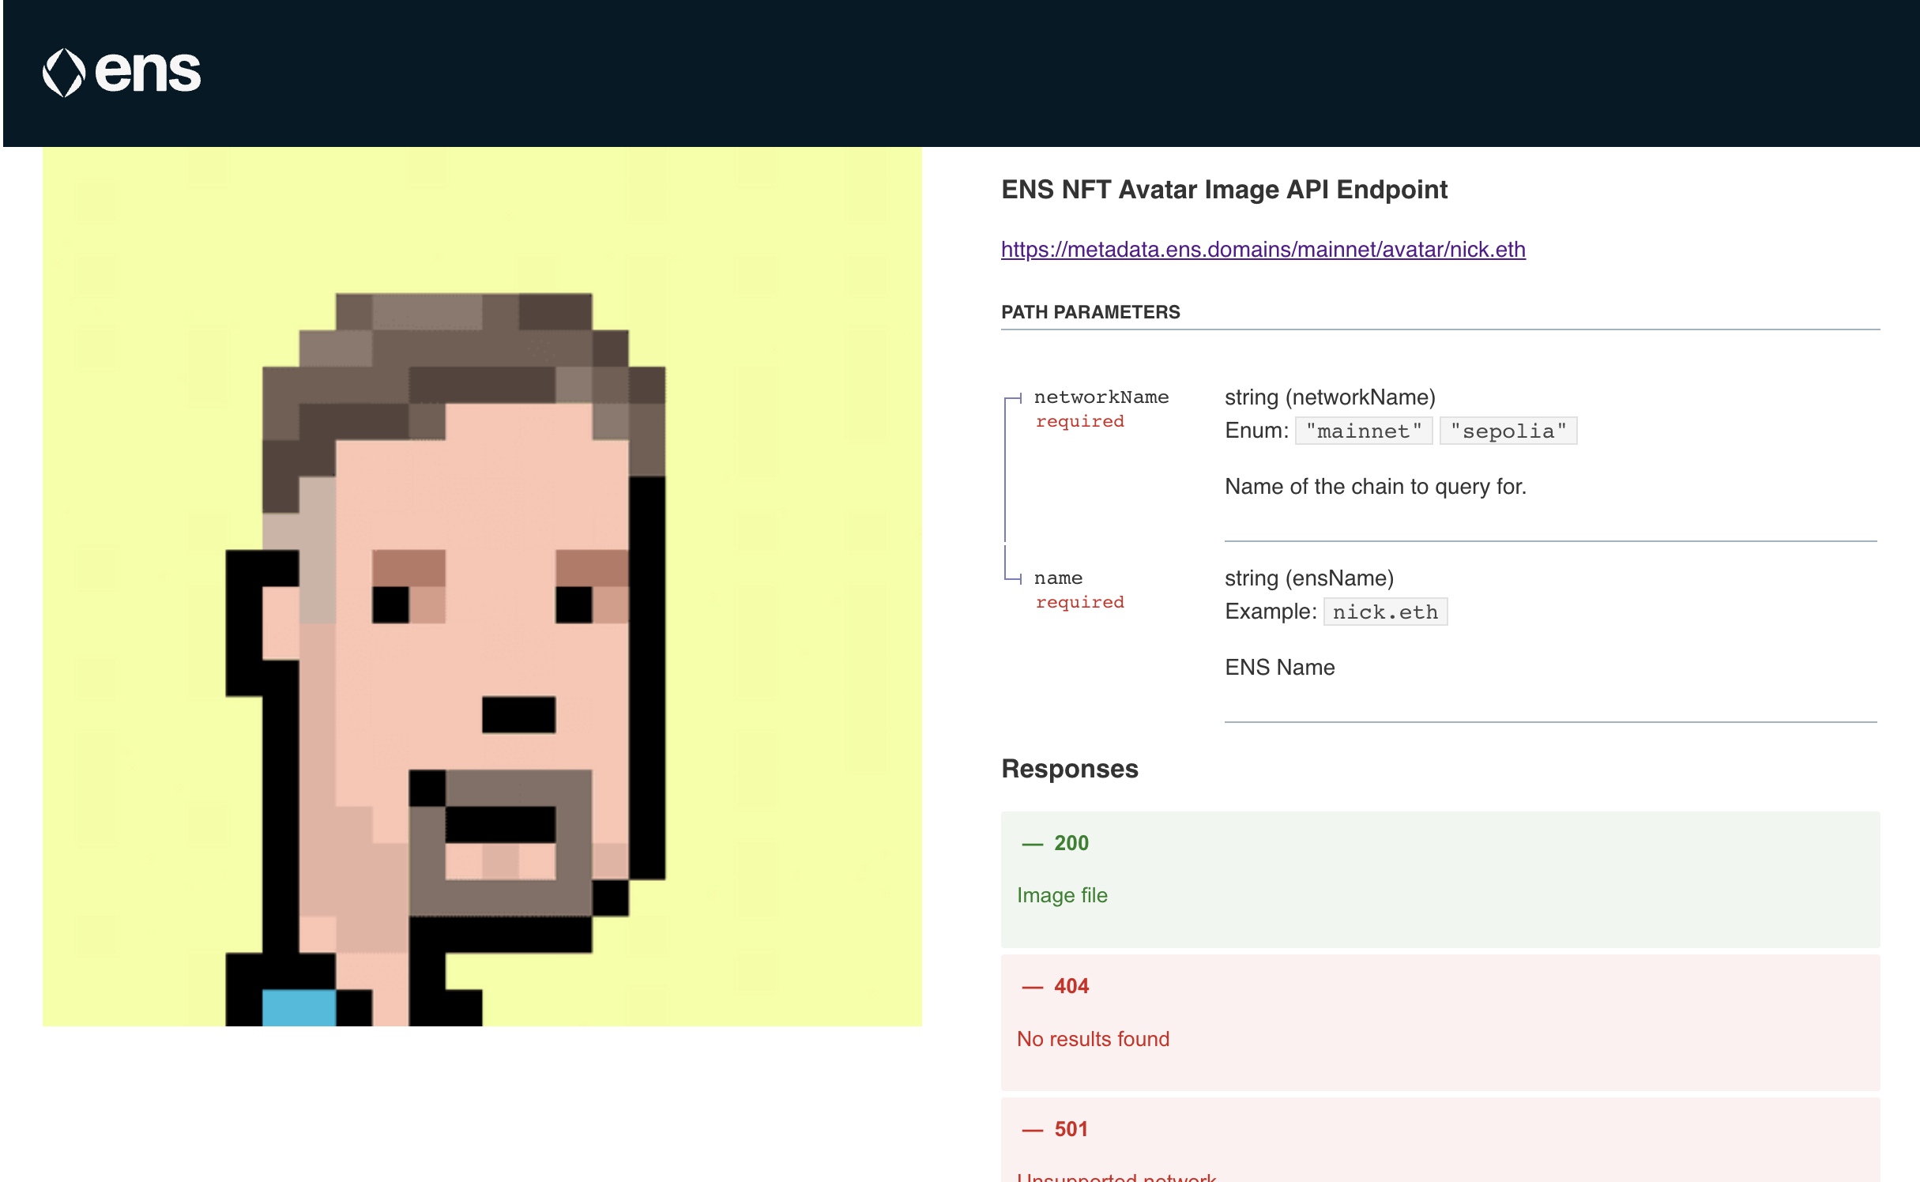1920x1182 pixels.
Task: Select the networkName parameter label
Action: 1101,397
